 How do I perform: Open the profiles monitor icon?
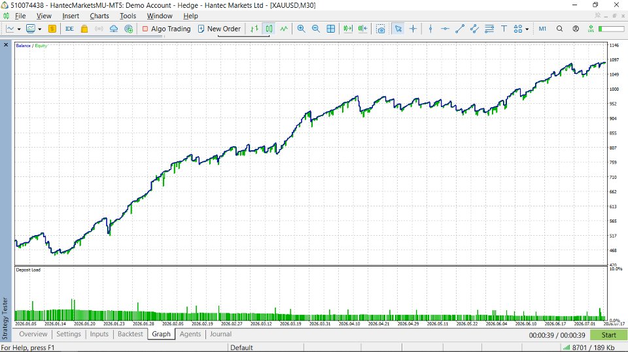pos(31,29)
